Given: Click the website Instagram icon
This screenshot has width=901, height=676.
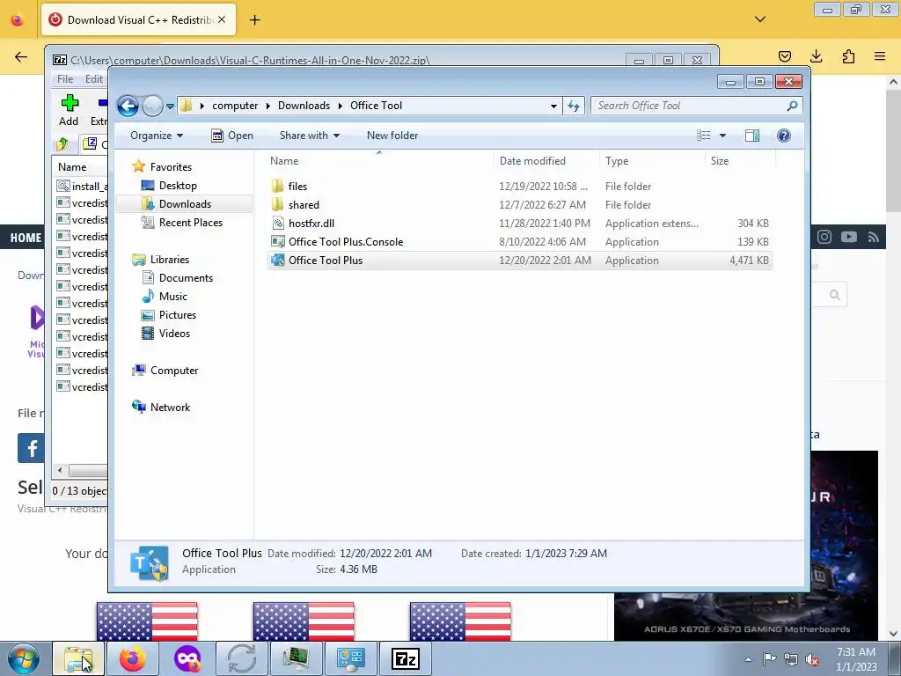Looking at the screenshot, I should (824, 237).
